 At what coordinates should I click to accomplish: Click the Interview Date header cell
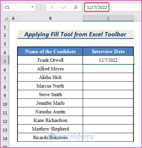coord(108,52)
